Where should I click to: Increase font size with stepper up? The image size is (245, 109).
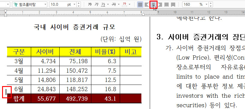point(78,3)
